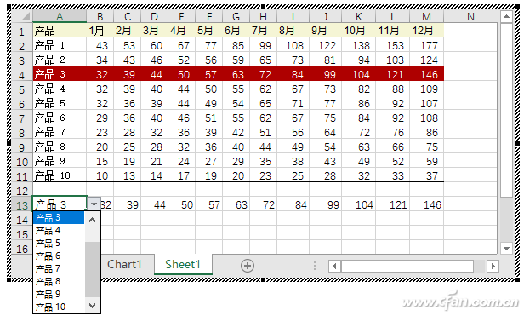This screenshot has width=524, height=316.
Task: Click the vertical scrollbar down arrow
Action: [x=506, y=248]
